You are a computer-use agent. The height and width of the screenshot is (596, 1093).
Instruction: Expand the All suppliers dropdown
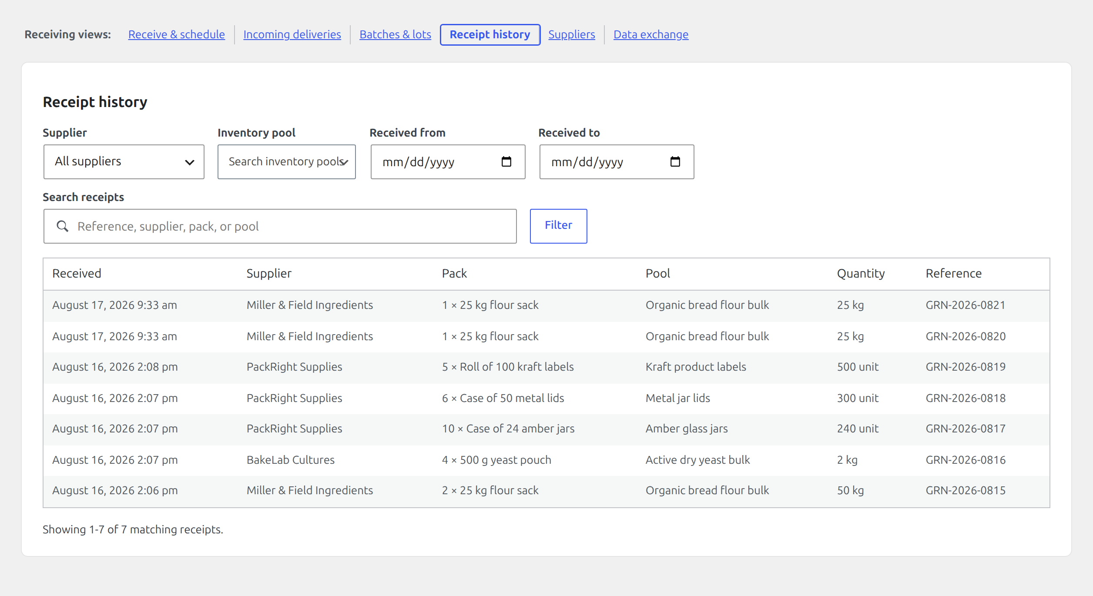coord(124,162)
